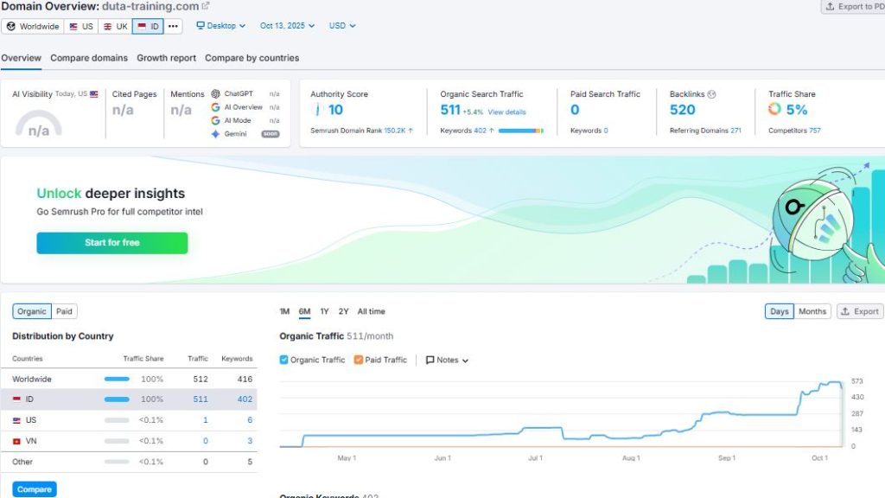The image size is (885, 498).
Task: Select the 1Y time range tab
Action: [325, 311]
